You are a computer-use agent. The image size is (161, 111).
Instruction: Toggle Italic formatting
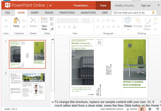coord(64,27)
